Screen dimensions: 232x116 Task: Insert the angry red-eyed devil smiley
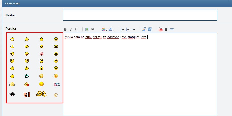coord(12,61)
